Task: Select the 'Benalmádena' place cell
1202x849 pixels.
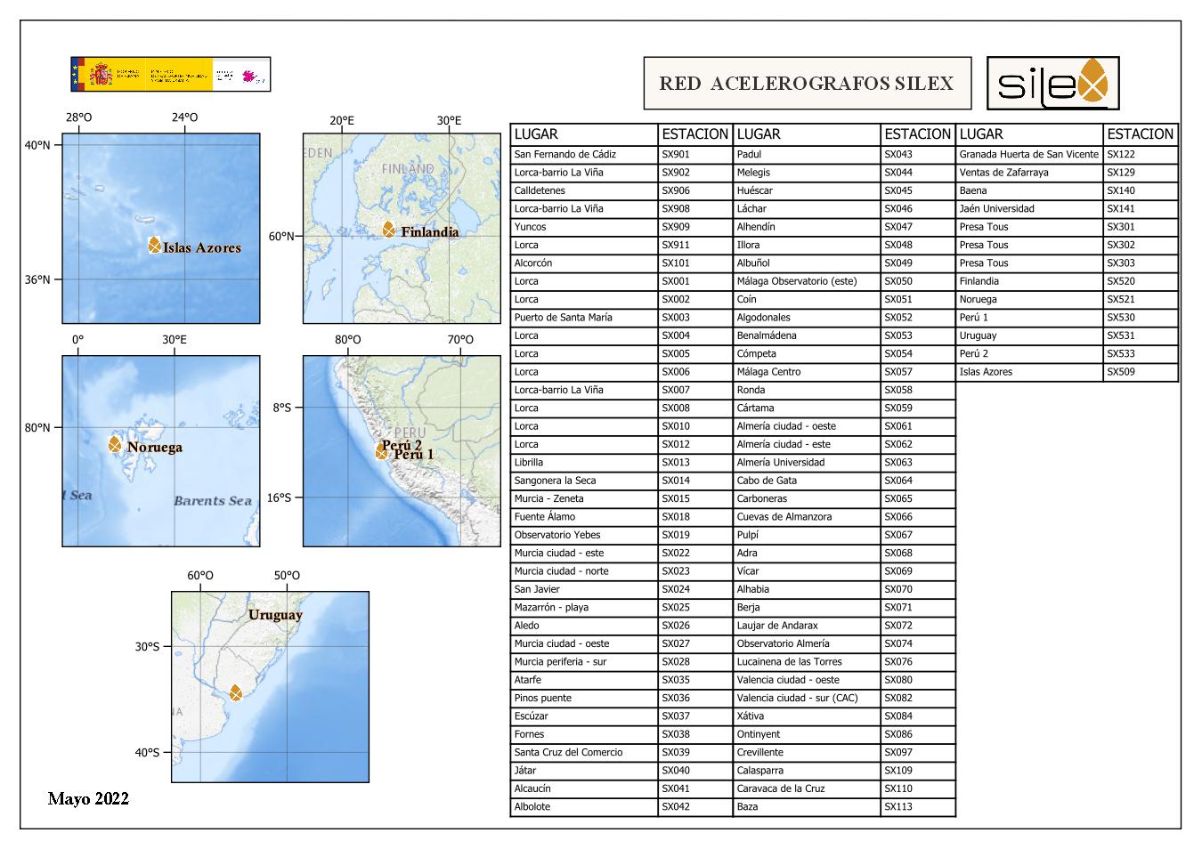Action: 807,336
